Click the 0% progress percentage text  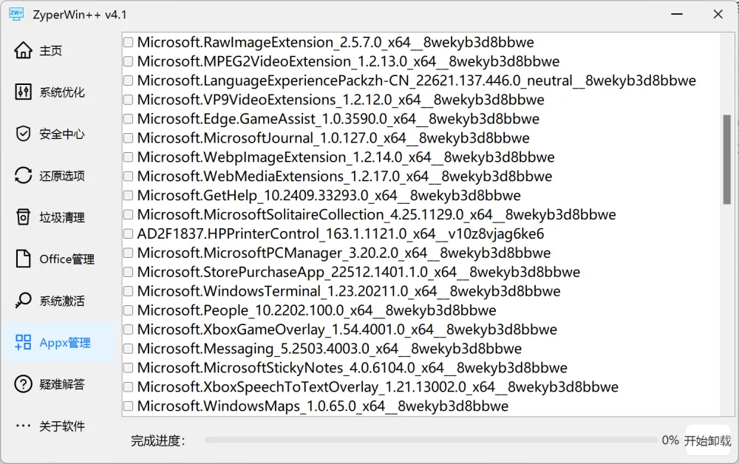click(x=670, y=440)
